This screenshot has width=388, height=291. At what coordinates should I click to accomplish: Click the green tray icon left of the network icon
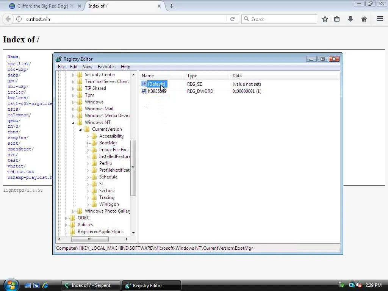click(341, 285)
